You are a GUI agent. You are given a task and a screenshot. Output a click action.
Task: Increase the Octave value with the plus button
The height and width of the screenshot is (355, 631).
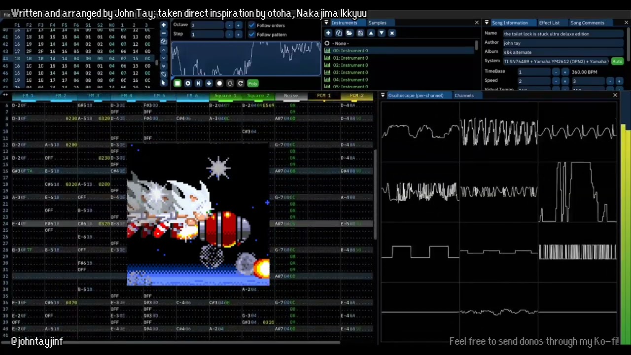(x=238, y=25)
